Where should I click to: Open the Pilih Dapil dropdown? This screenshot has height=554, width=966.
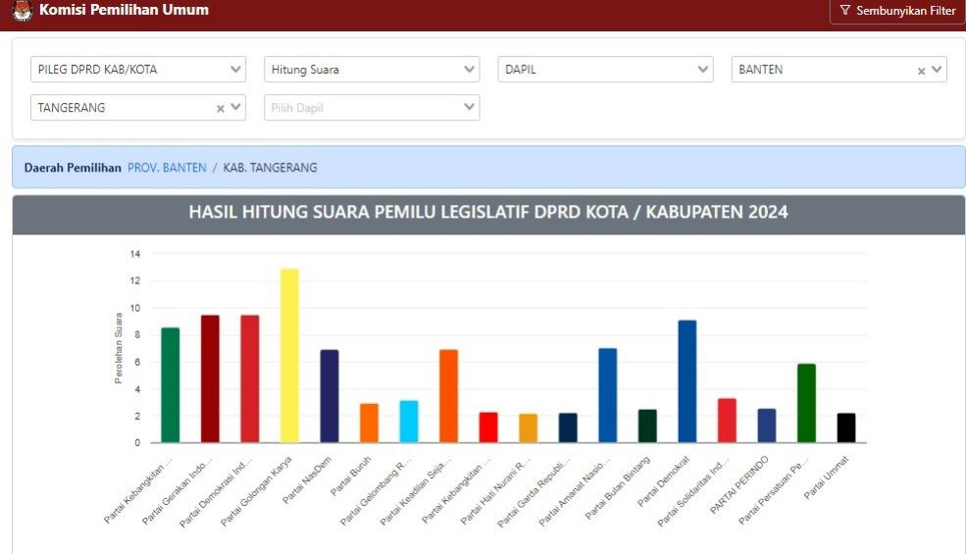click(x=372, y=107)
